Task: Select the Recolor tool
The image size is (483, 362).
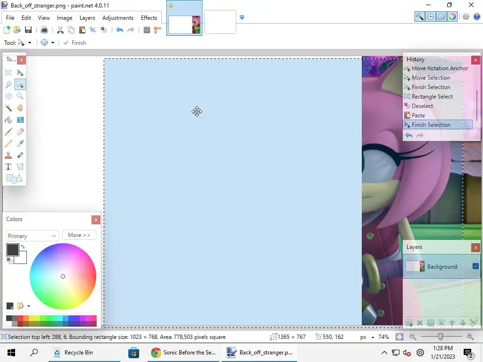Action: (x=20, y=155)
